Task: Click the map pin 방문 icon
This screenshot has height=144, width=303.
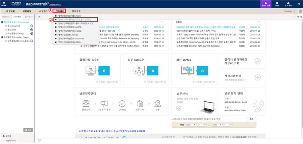Action: click(x=158, y=103)
